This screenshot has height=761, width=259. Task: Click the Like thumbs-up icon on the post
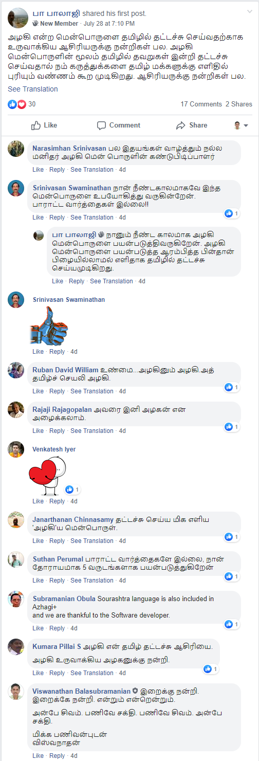(x=36, y=125)
